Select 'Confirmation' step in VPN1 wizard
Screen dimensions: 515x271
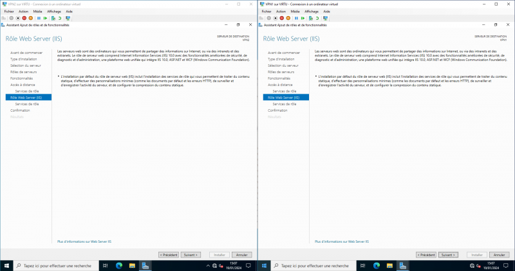pyautogui.click(x=277, y=110)
